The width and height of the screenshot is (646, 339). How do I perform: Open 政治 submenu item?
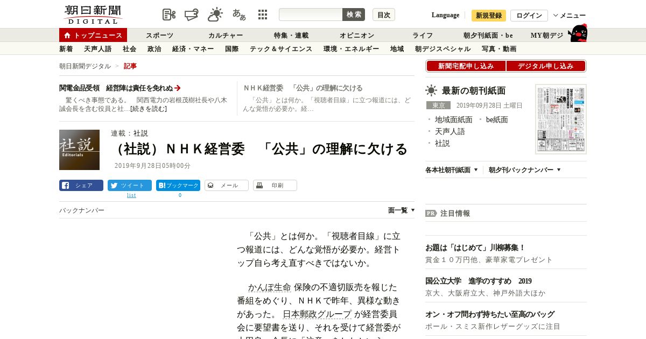coord(155,49)
